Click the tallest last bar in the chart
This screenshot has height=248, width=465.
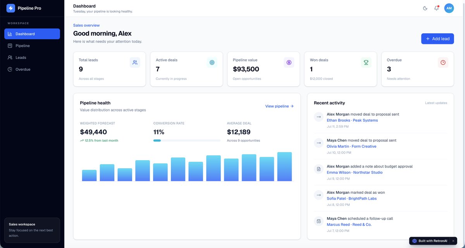(284, 167)
